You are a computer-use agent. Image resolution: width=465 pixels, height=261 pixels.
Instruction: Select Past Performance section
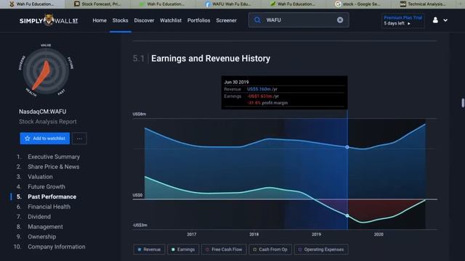click(x=52, y=196)
